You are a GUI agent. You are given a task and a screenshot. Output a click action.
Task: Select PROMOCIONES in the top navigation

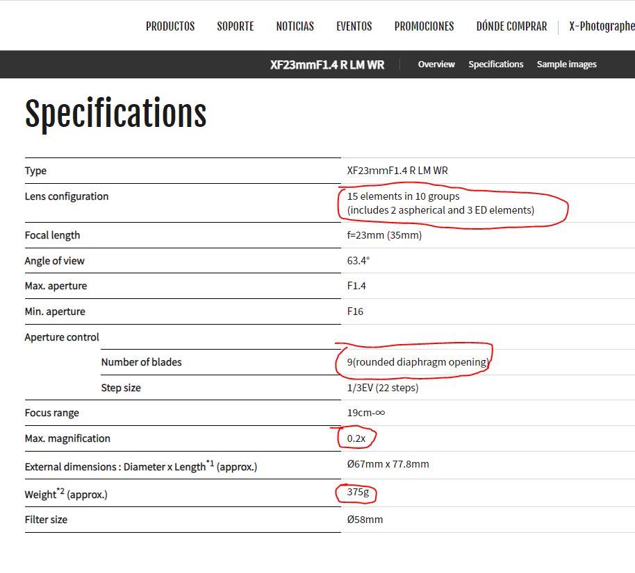click(x=424, y=26)
